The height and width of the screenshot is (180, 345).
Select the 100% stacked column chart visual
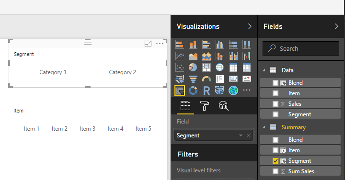(247, 45)
